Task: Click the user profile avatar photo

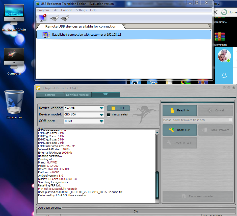Action: point(224,56)
